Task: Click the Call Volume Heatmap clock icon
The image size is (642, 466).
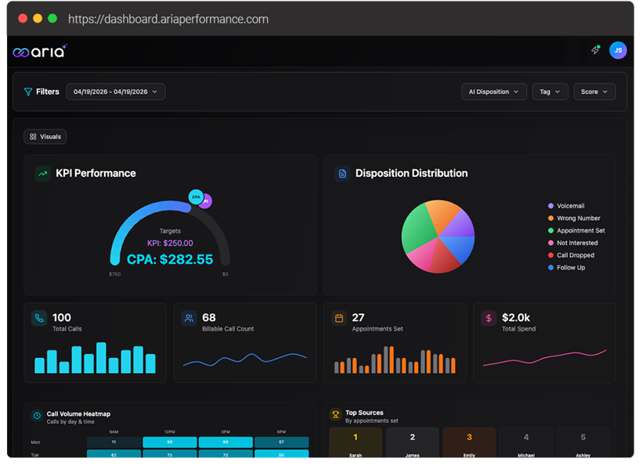Action: pos(38,416)
